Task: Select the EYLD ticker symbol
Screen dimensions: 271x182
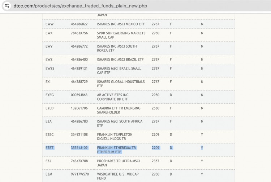Action: (50, 108)
